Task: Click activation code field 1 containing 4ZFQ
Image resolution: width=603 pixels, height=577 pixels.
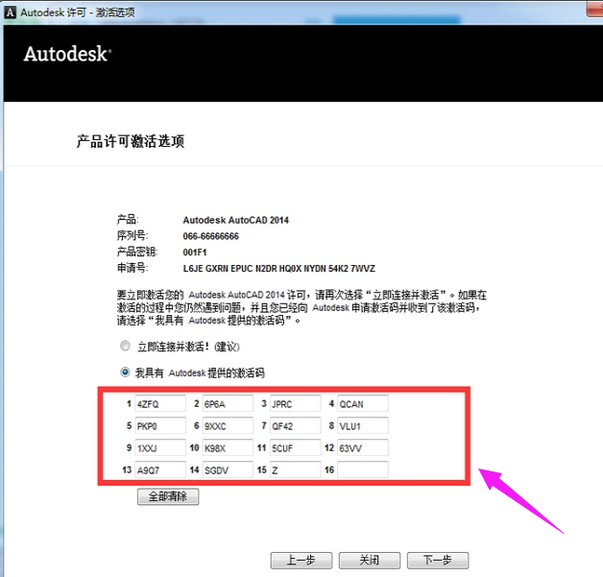Action: pos(159,403)
